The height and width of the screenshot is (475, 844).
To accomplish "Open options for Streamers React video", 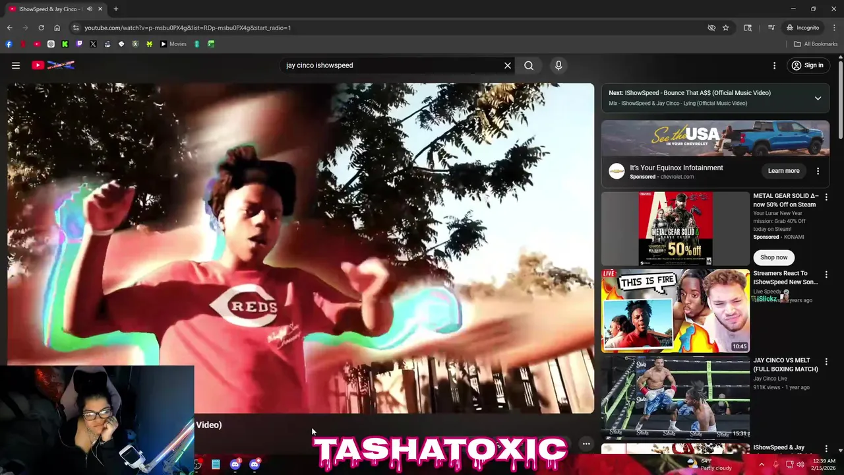I will 826,274.
